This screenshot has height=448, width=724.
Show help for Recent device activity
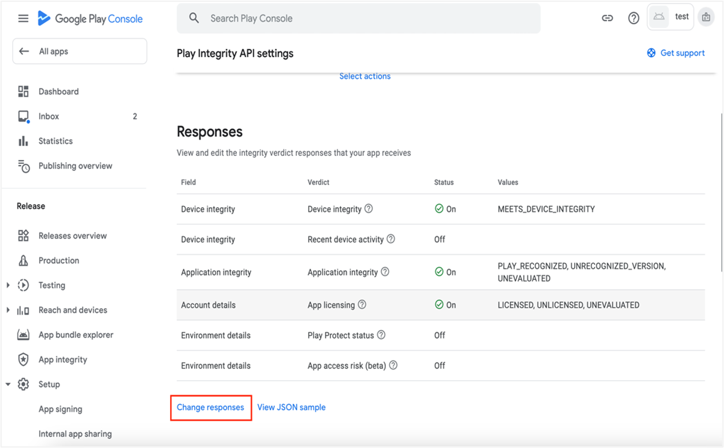(x=391, y=239)
